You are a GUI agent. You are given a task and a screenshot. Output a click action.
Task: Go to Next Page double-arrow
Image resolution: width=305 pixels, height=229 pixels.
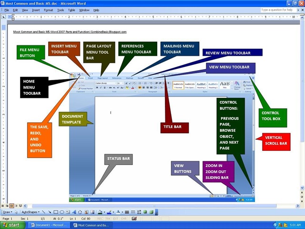point(302,201)
